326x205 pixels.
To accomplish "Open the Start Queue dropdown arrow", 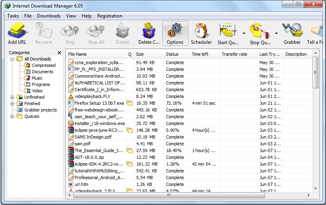I will (x=244, y=33).
